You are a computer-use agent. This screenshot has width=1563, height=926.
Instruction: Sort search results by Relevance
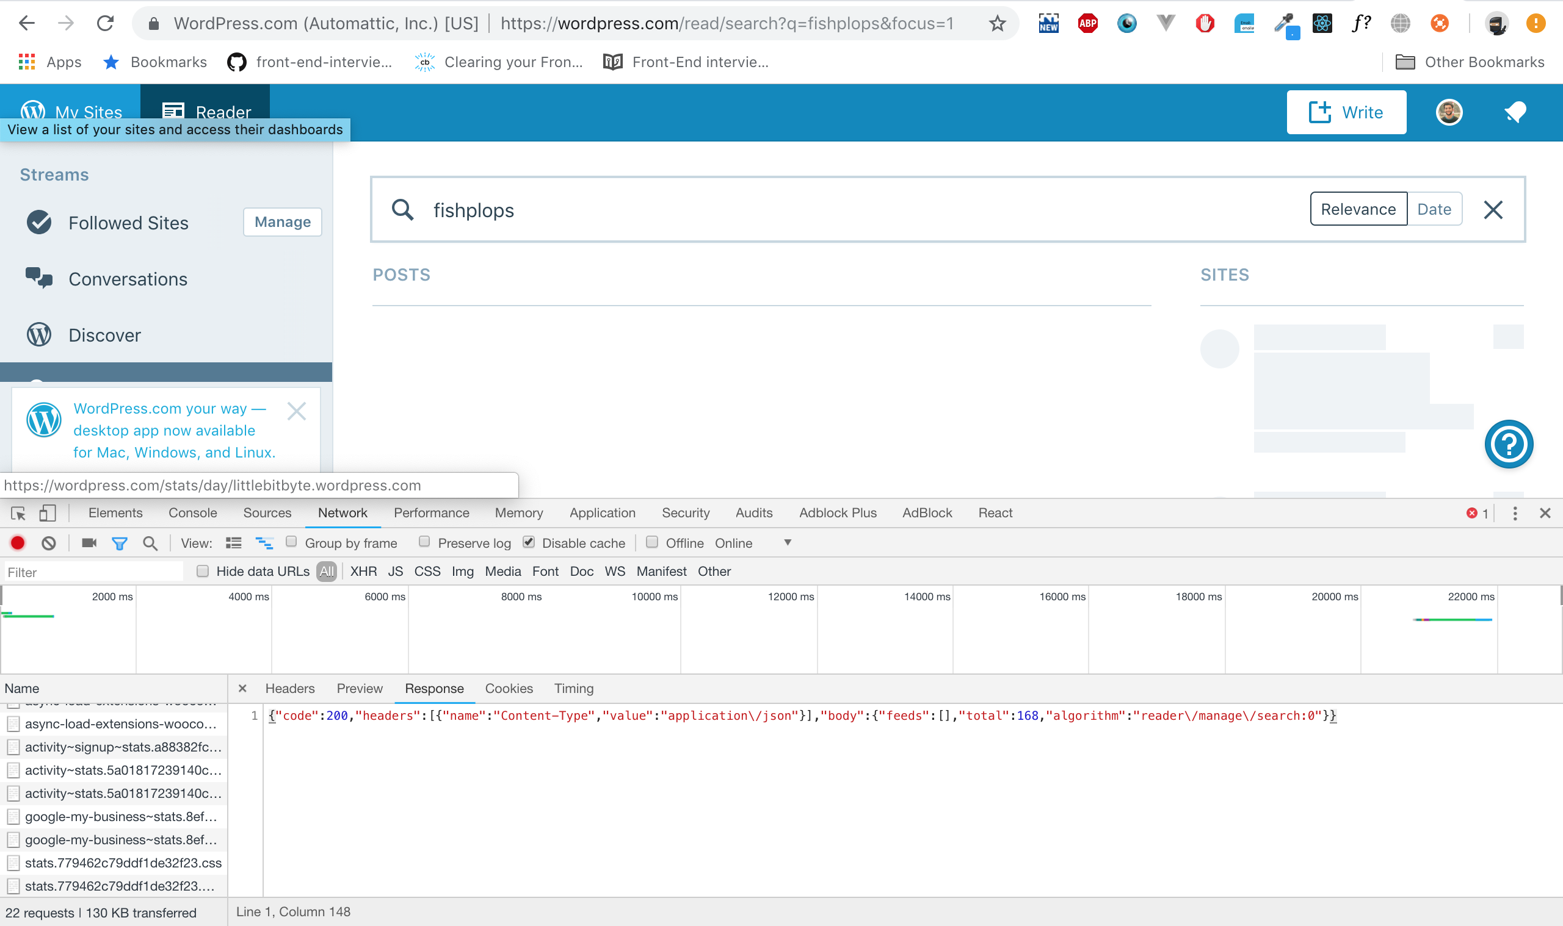[1358, 209]
